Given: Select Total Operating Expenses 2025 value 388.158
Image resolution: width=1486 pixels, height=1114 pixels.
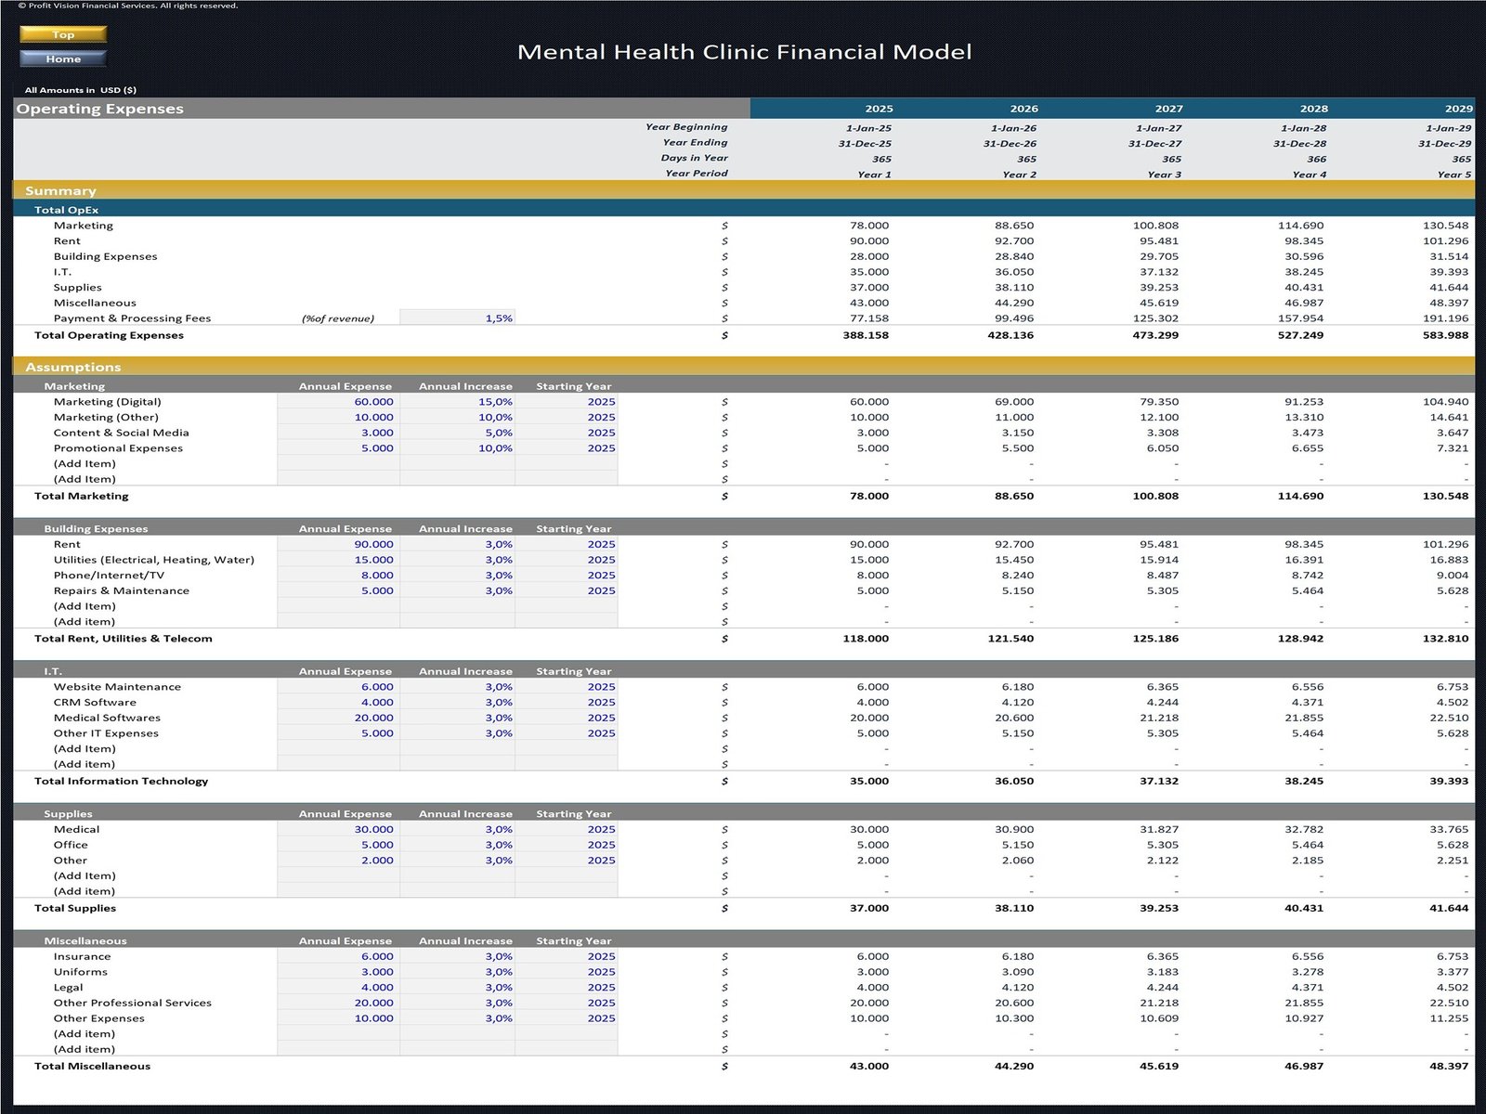Looking at the screenshot, I should tap(865, 335).
